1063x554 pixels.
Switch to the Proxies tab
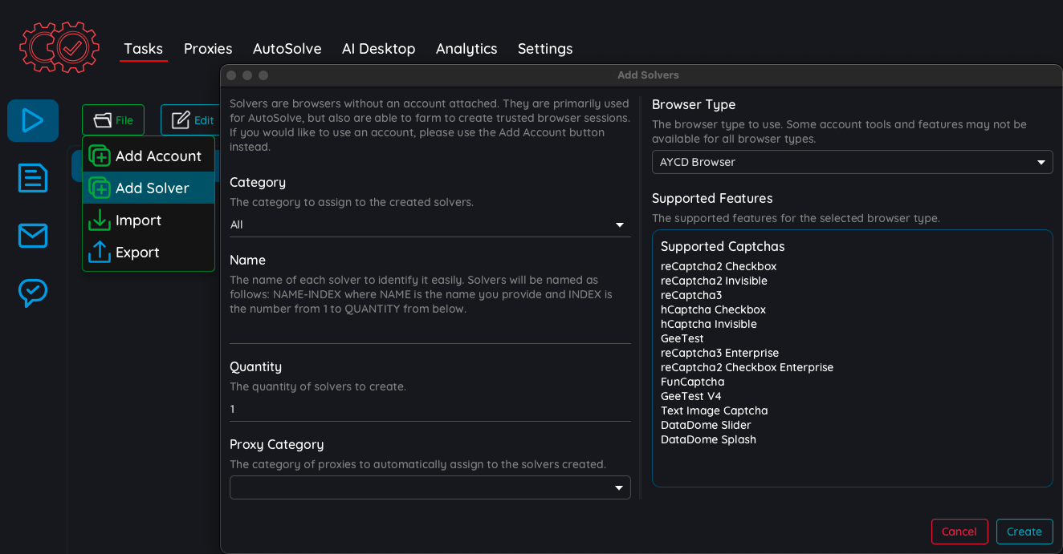(208, 49)
